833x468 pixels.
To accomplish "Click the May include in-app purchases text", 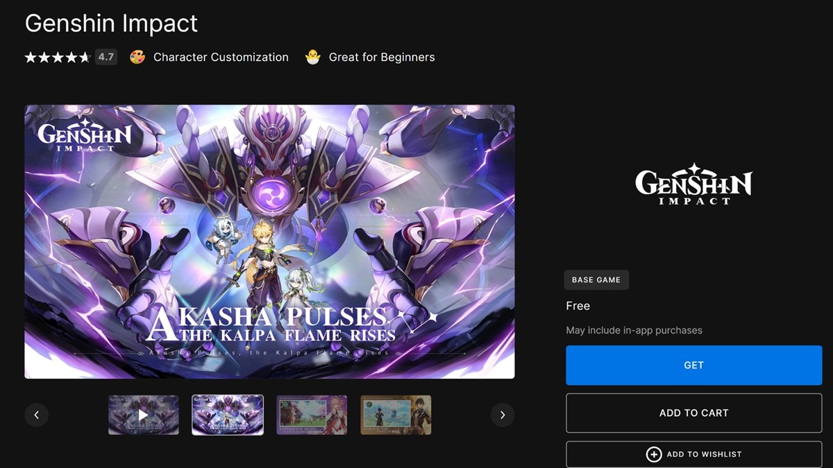I will point(634,330).
